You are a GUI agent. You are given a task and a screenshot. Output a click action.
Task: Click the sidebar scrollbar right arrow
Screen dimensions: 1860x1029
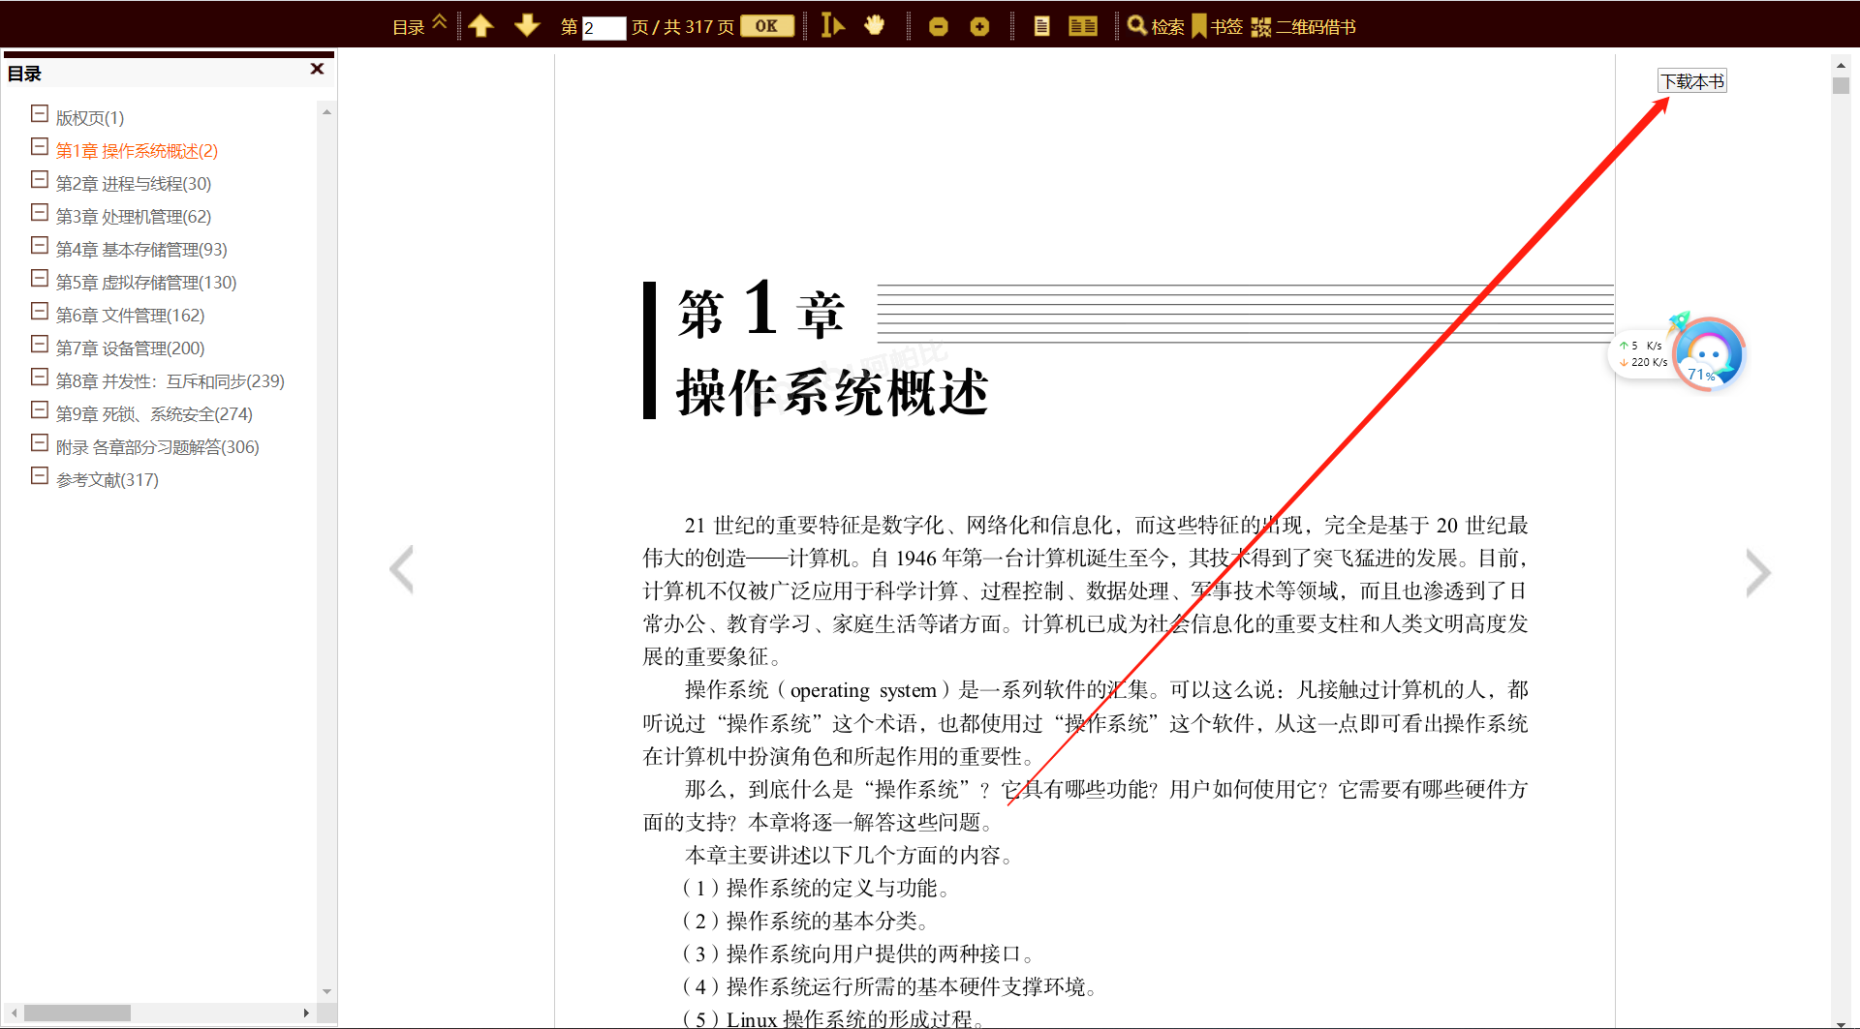(306, 1013)
